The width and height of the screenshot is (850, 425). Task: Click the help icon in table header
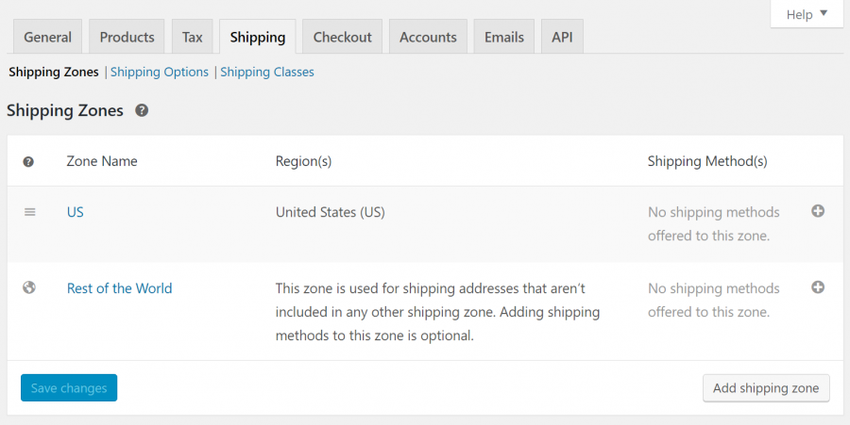click(28, 162)
